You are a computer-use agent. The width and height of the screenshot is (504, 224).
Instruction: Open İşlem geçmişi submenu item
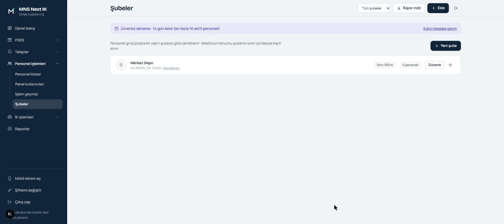coord(38,94)
